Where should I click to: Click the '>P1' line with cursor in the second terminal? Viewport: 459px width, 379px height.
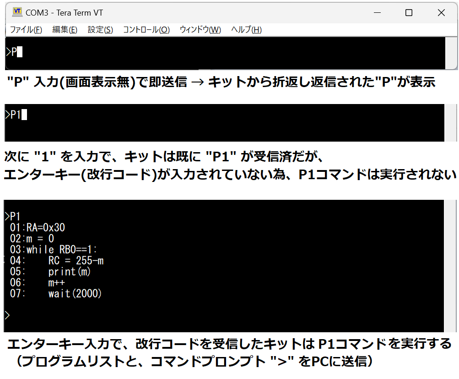(16, 115)
